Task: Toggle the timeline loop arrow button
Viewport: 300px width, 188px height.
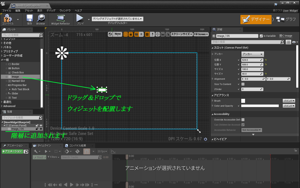Action: [x=96, y=185]
